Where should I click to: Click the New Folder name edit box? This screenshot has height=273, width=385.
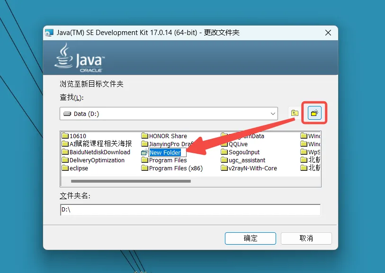pos(168,152)
